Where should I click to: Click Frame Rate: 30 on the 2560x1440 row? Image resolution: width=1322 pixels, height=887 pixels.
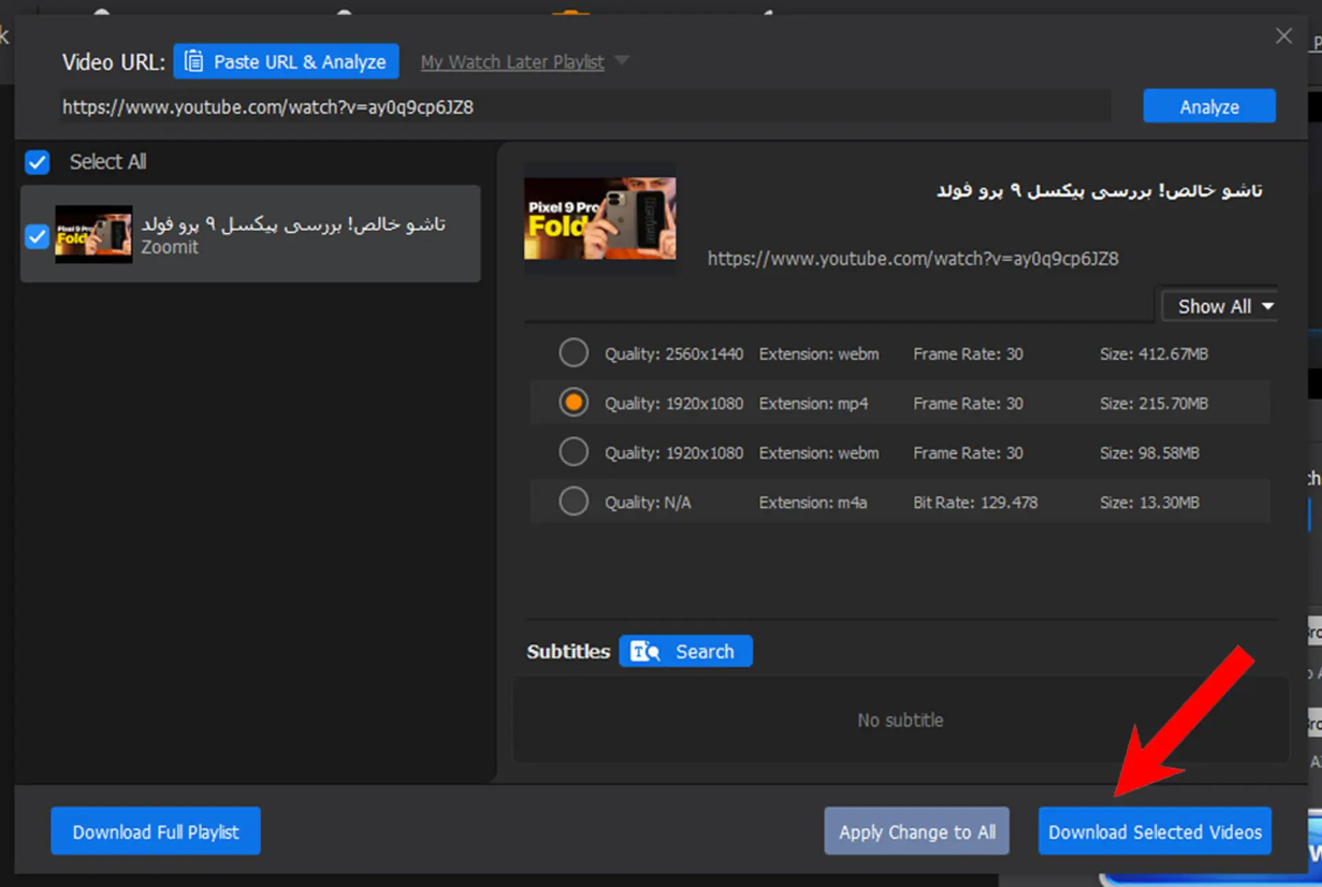pos(968,354)
